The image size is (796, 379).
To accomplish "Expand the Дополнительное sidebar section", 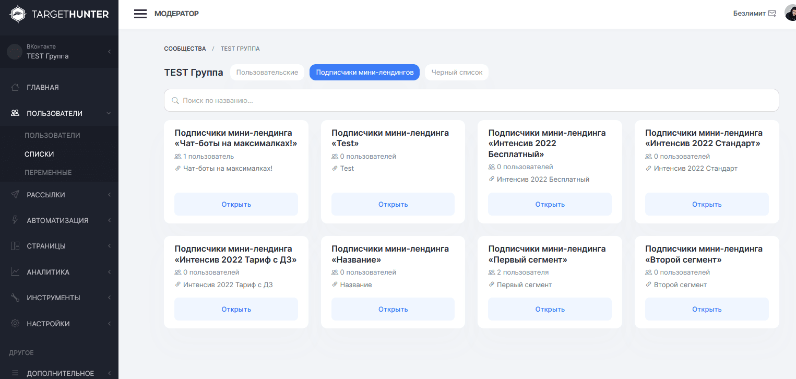I will click(60, 373).
